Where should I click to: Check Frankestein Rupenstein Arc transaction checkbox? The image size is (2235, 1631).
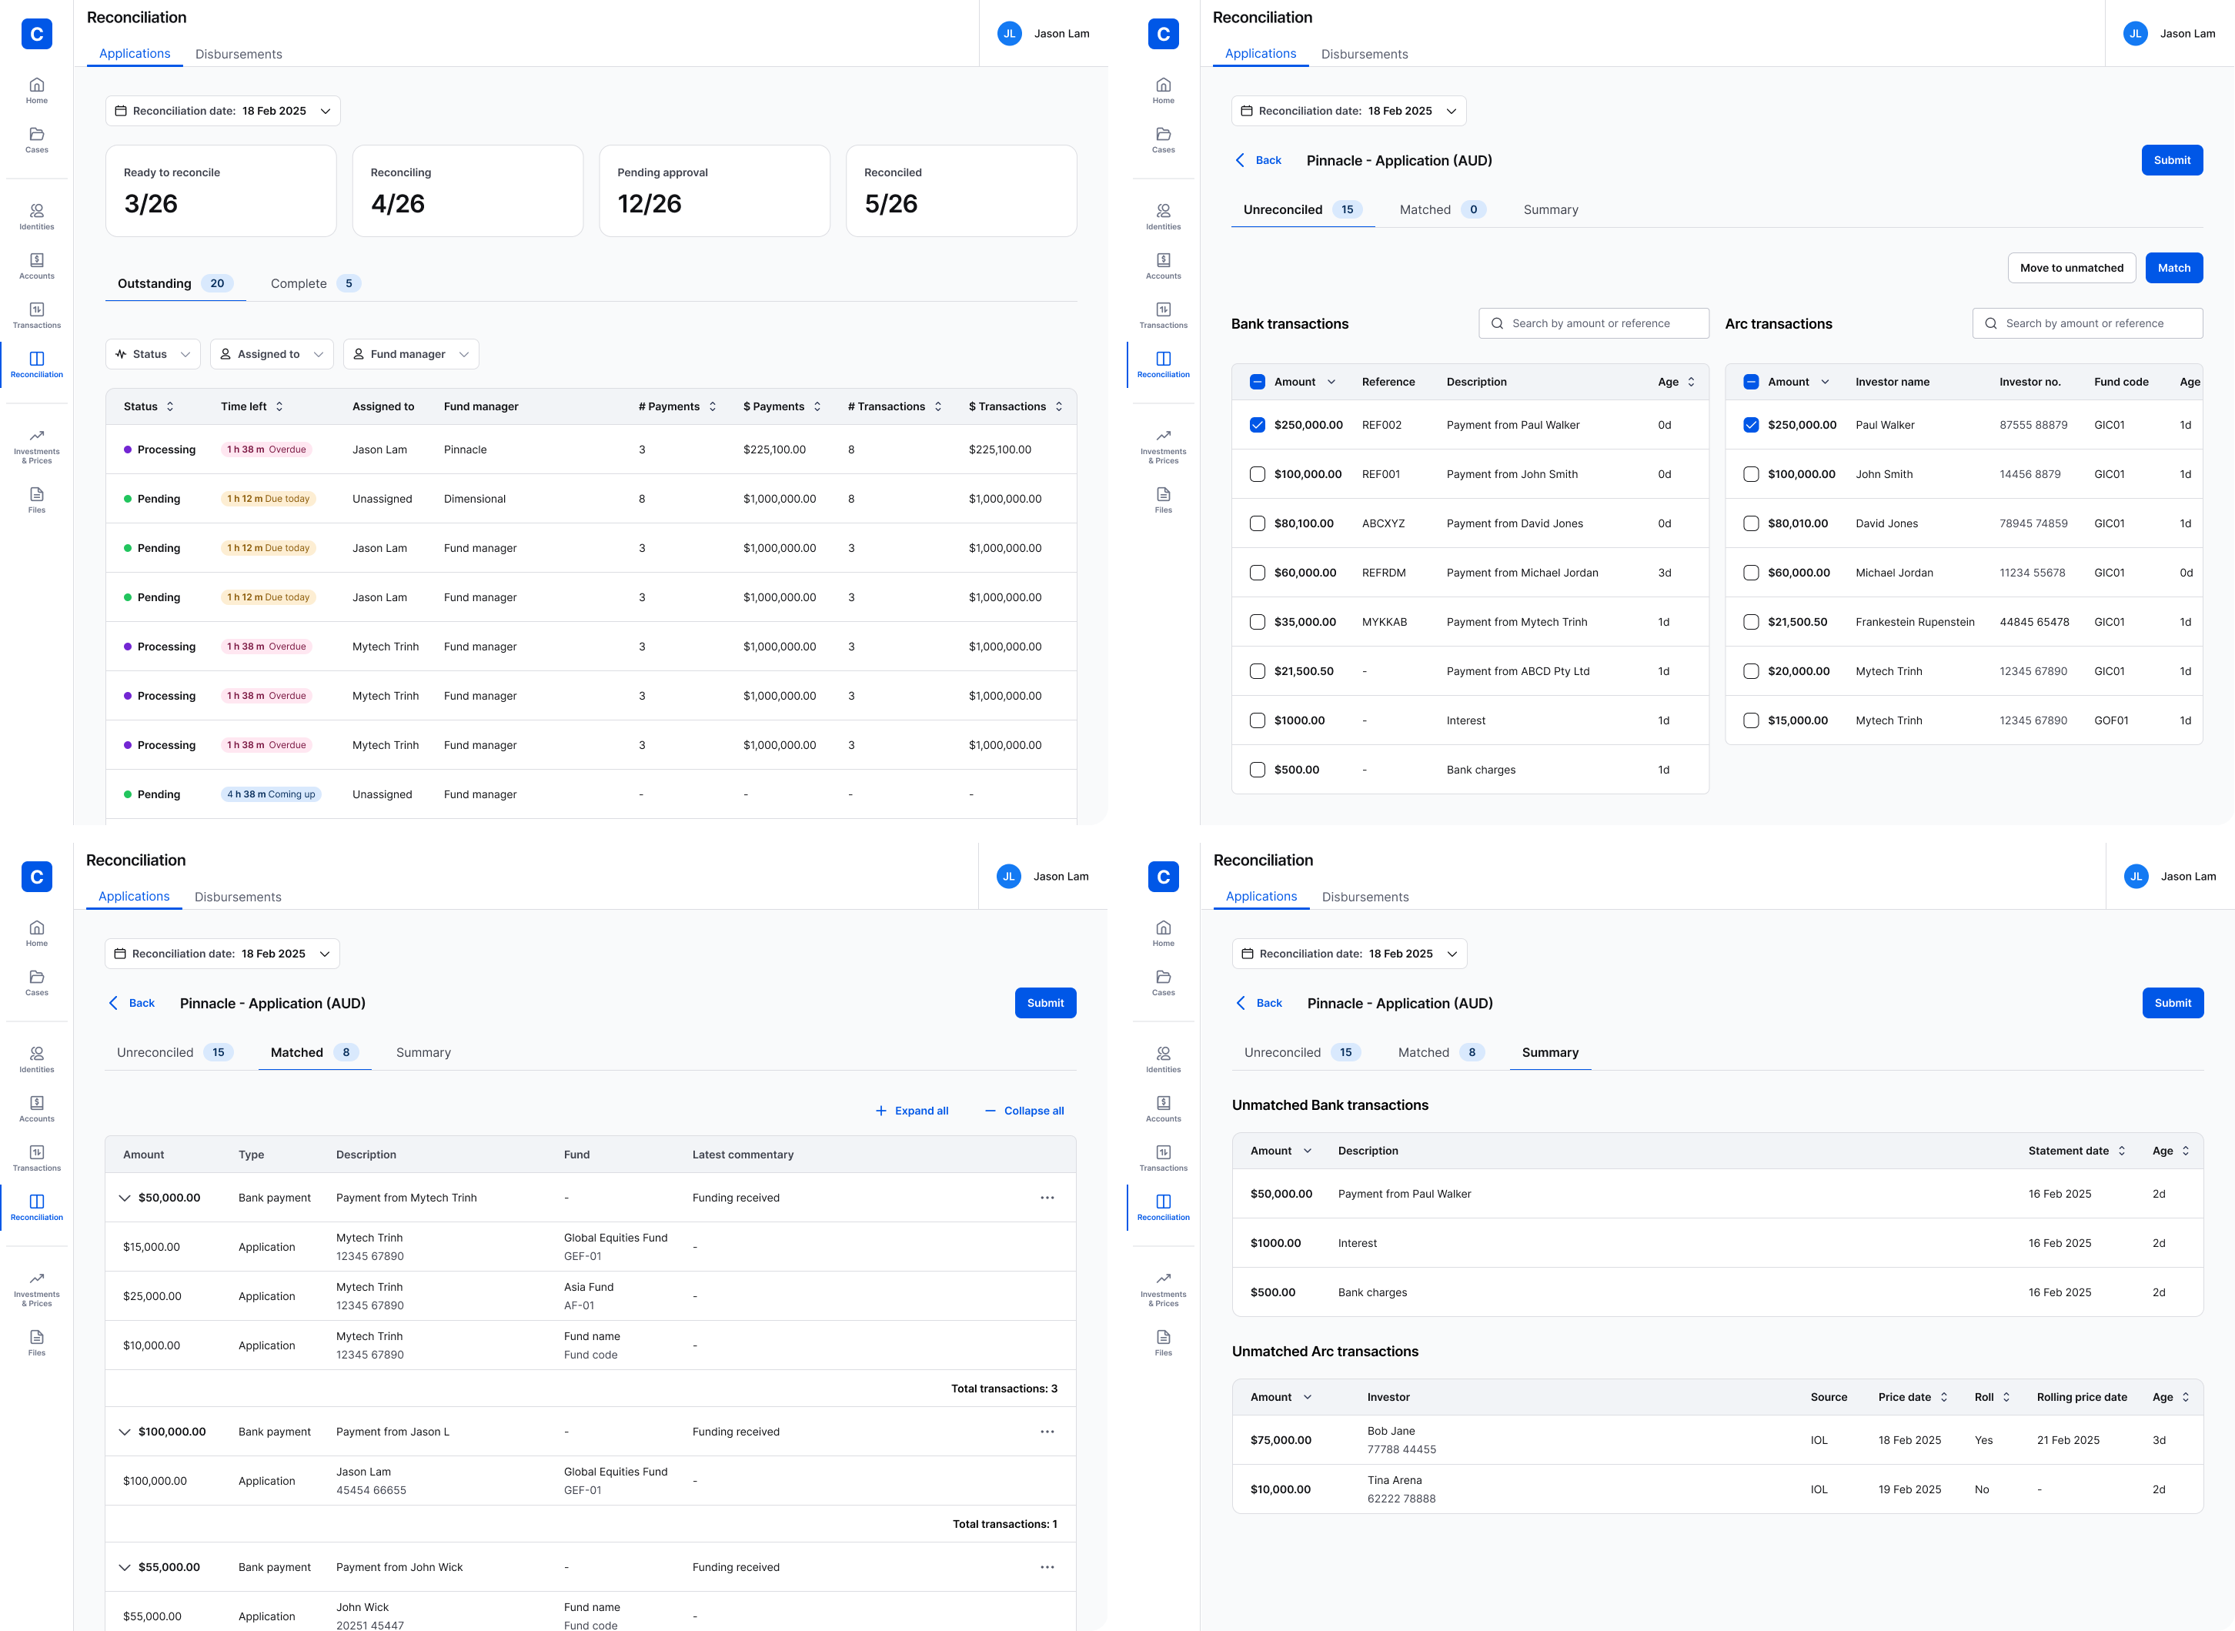coord(1750,622)
